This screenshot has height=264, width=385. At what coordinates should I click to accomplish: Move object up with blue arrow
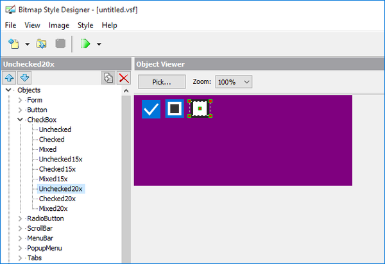(x=10, y=78)
